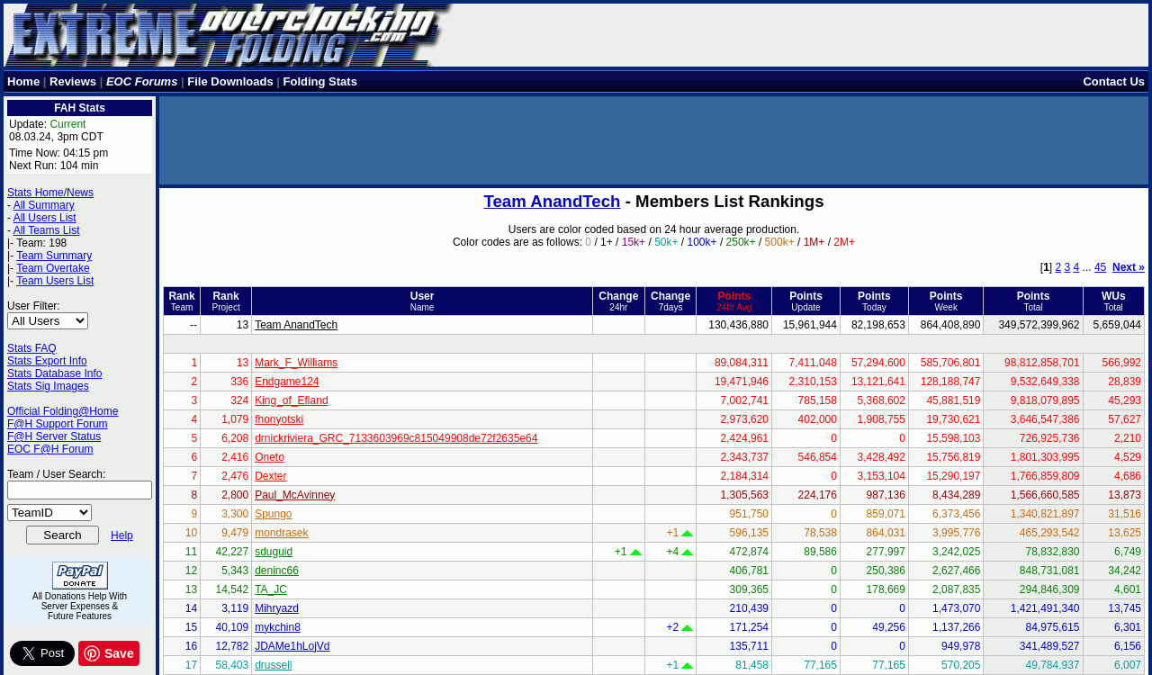This screenshot has height=675, width=1152.
Task: Open the Team Summary link
Action: pyautogui.click(x=54, y=256)
